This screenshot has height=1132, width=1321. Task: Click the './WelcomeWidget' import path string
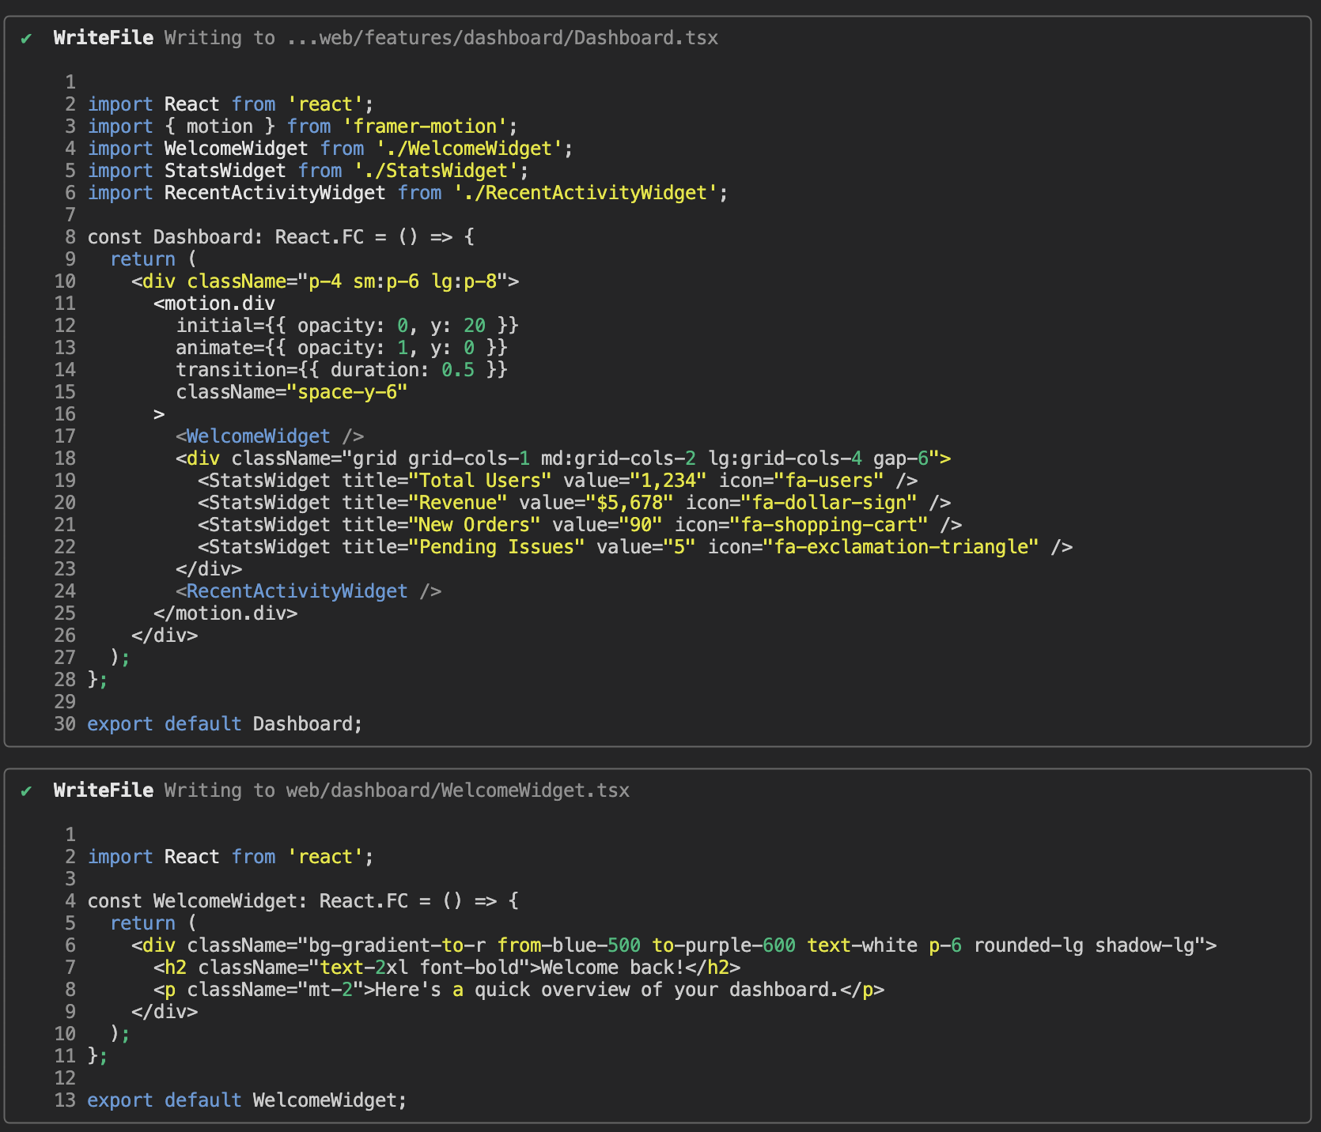click(469, 149)
